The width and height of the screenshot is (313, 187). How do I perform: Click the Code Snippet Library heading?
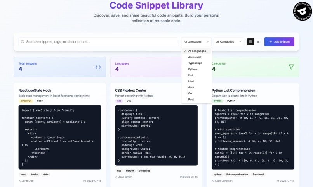click(156, 5)
